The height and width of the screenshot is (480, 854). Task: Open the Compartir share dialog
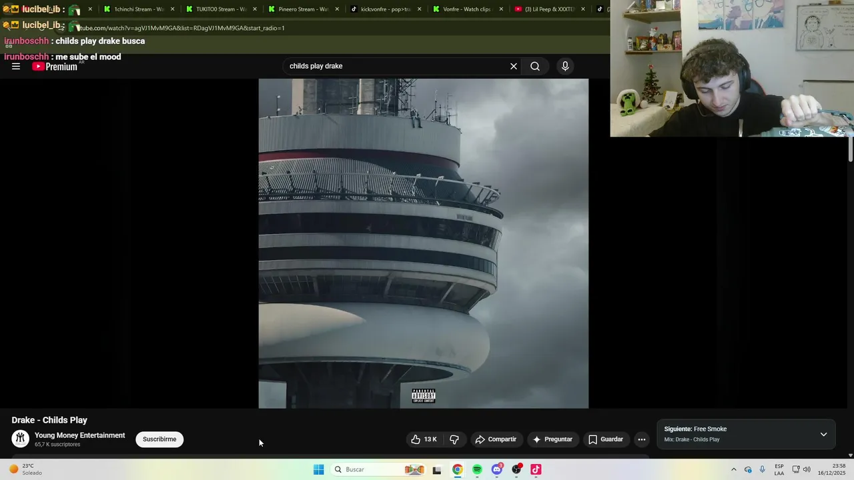(496, 439)
